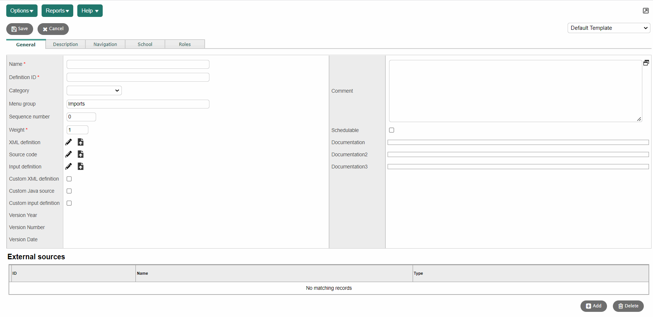Toggle Custom Java source checkbox

(x=69, y=191)
